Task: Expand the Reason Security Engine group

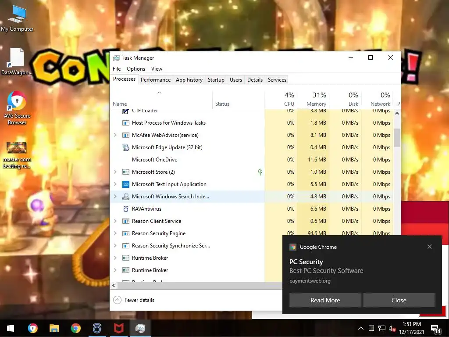Action: (x=115, y=233)
